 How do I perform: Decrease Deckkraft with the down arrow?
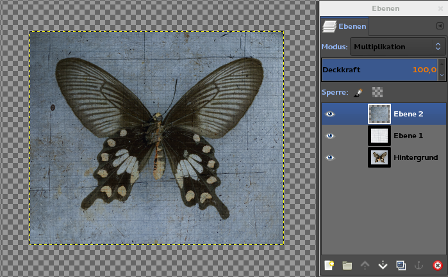pos(441,75)
